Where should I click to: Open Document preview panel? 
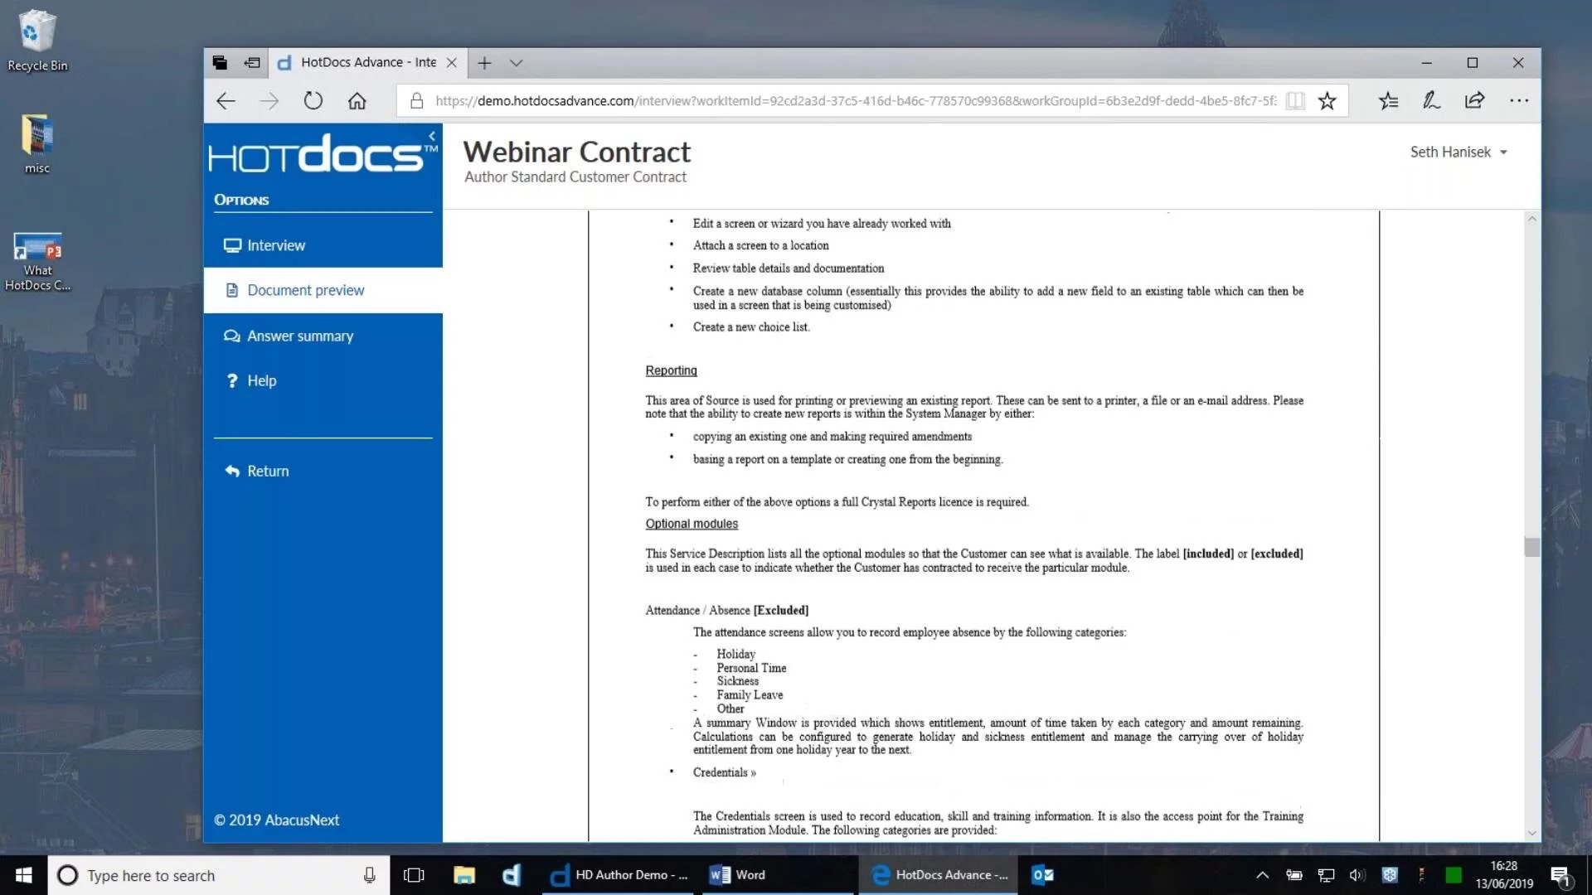pos(305,289)
